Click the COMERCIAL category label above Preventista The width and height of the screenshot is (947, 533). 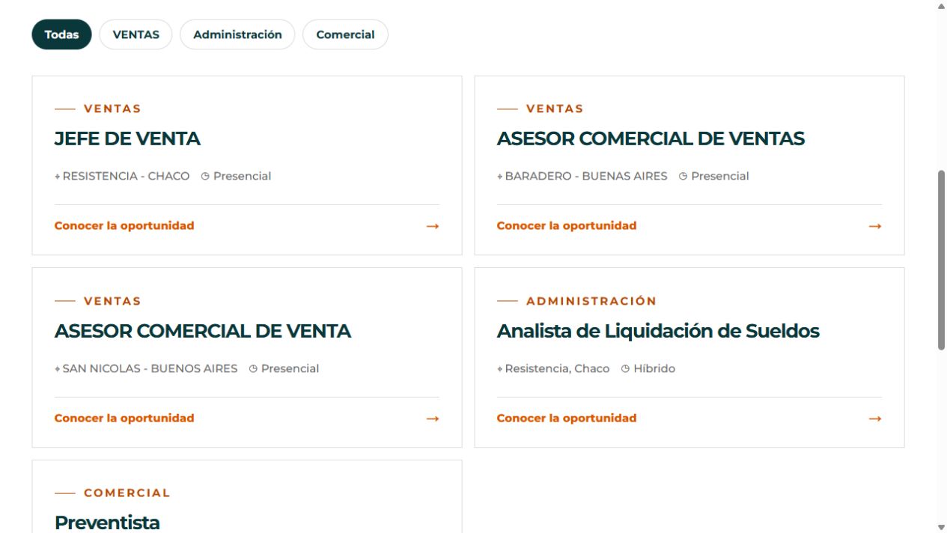point(127,493)
